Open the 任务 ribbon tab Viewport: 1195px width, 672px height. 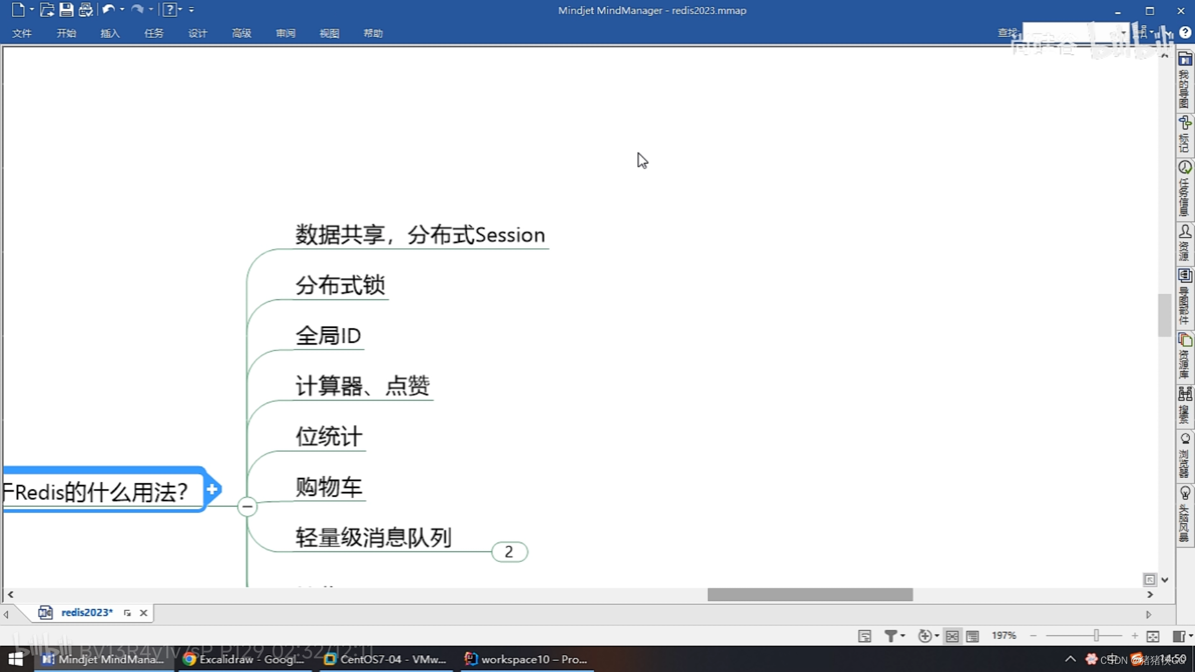click(x=154, y=33)
